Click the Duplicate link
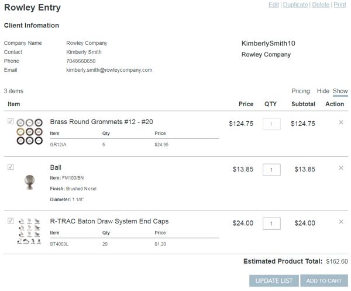351x291 pixels. pyautogui.click(x=295, y=5)
